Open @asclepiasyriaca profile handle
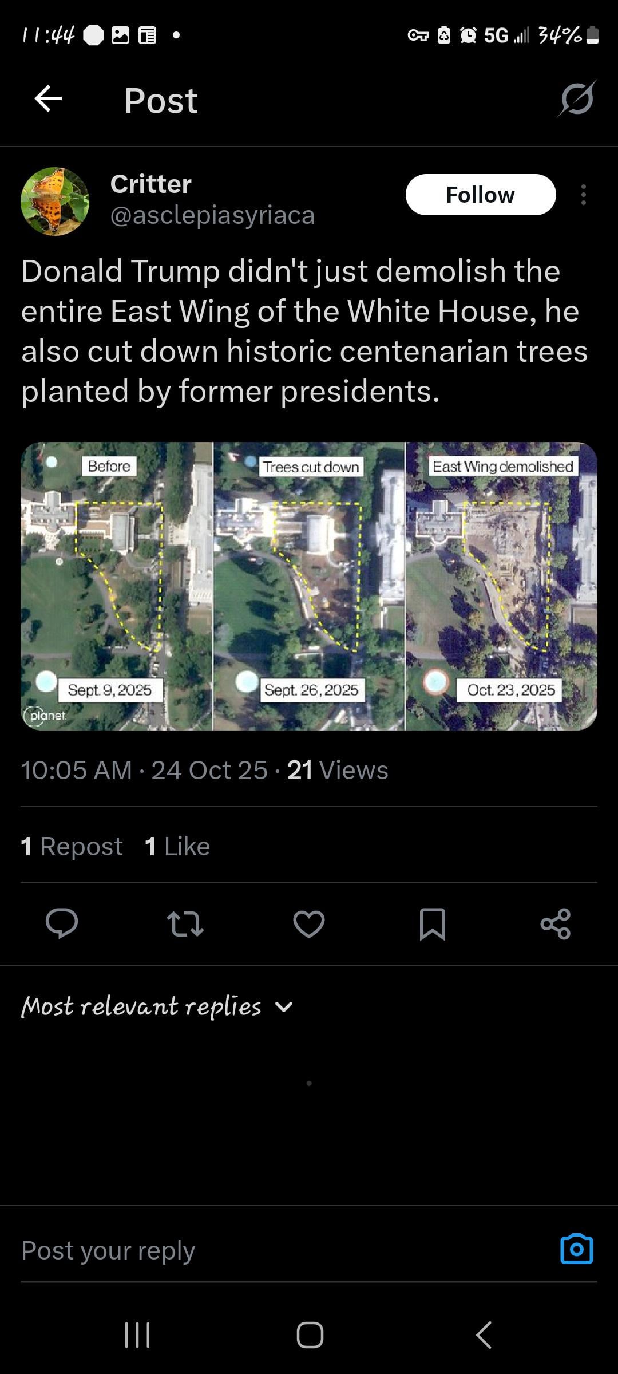Viewport: 618px width, 1374px height. coord(212,216)
